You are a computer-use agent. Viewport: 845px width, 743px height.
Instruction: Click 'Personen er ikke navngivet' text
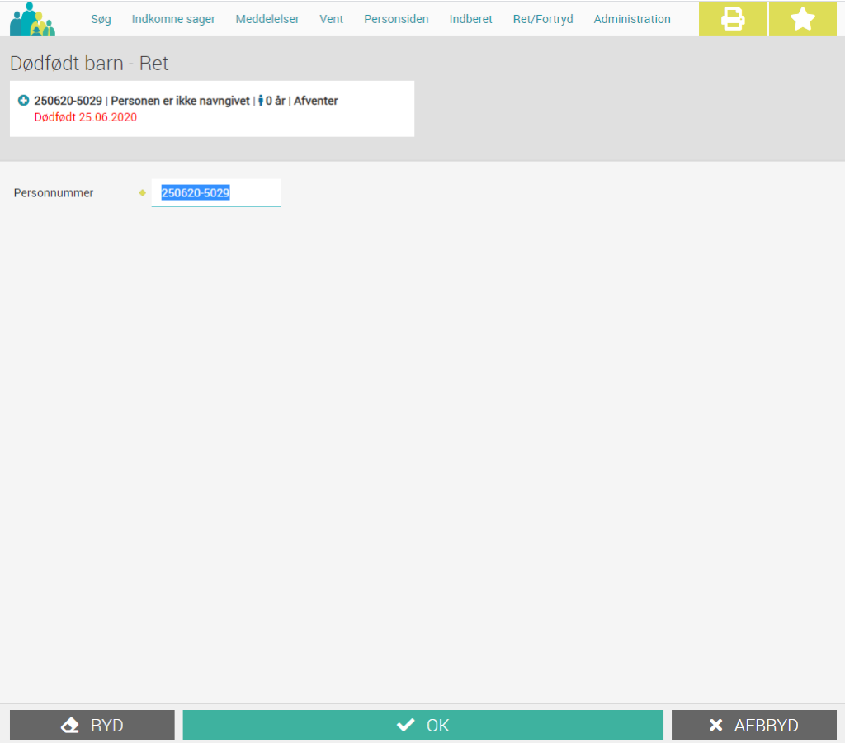(x=181, y=101)
